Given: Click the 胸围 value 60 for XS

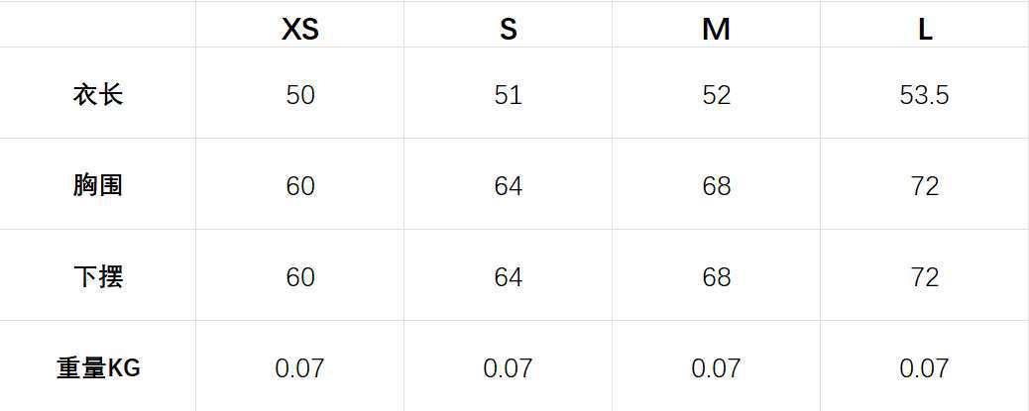Looking at the screenshot, I should (300, 186).
